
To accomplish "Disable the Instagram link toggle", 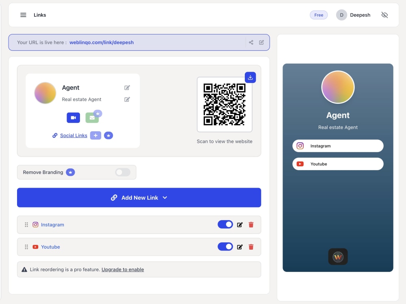I will pos(225,225).
